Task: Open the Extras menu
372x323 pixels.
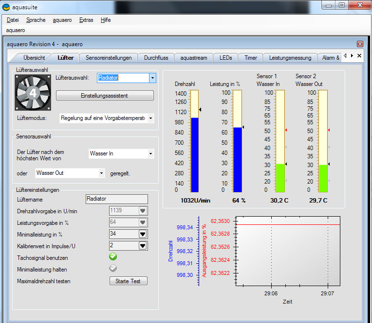Action: 86,20
